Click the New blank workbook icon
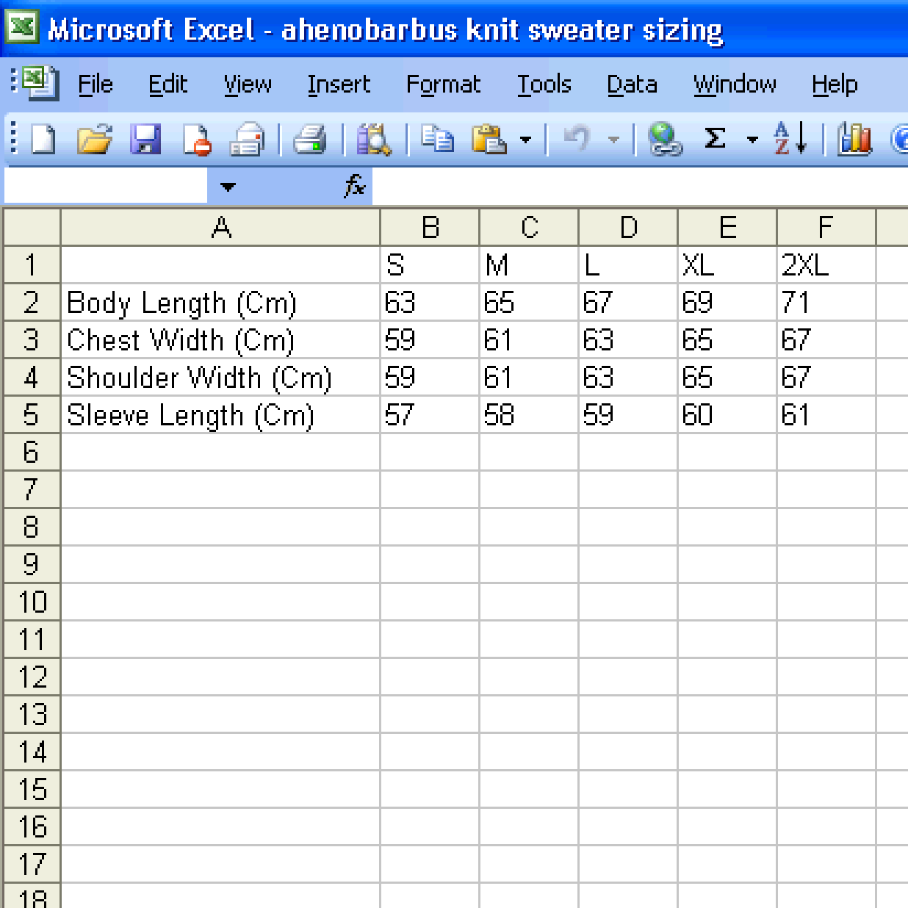 pyautogui.click(x=43, y=139)
